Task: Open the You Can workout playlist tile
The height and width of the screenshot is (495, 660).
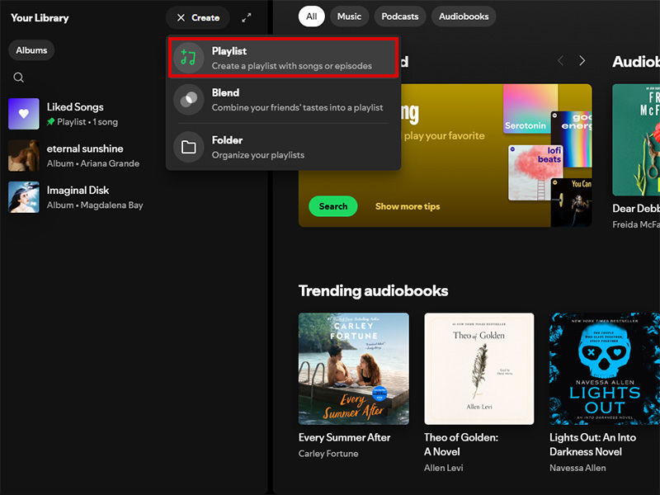Action: click(x=571, y=202)
